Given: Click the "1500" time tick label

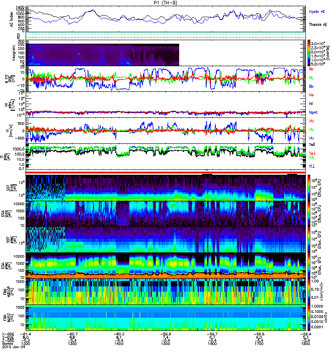Looking at the screenshot, I should 165,344.
